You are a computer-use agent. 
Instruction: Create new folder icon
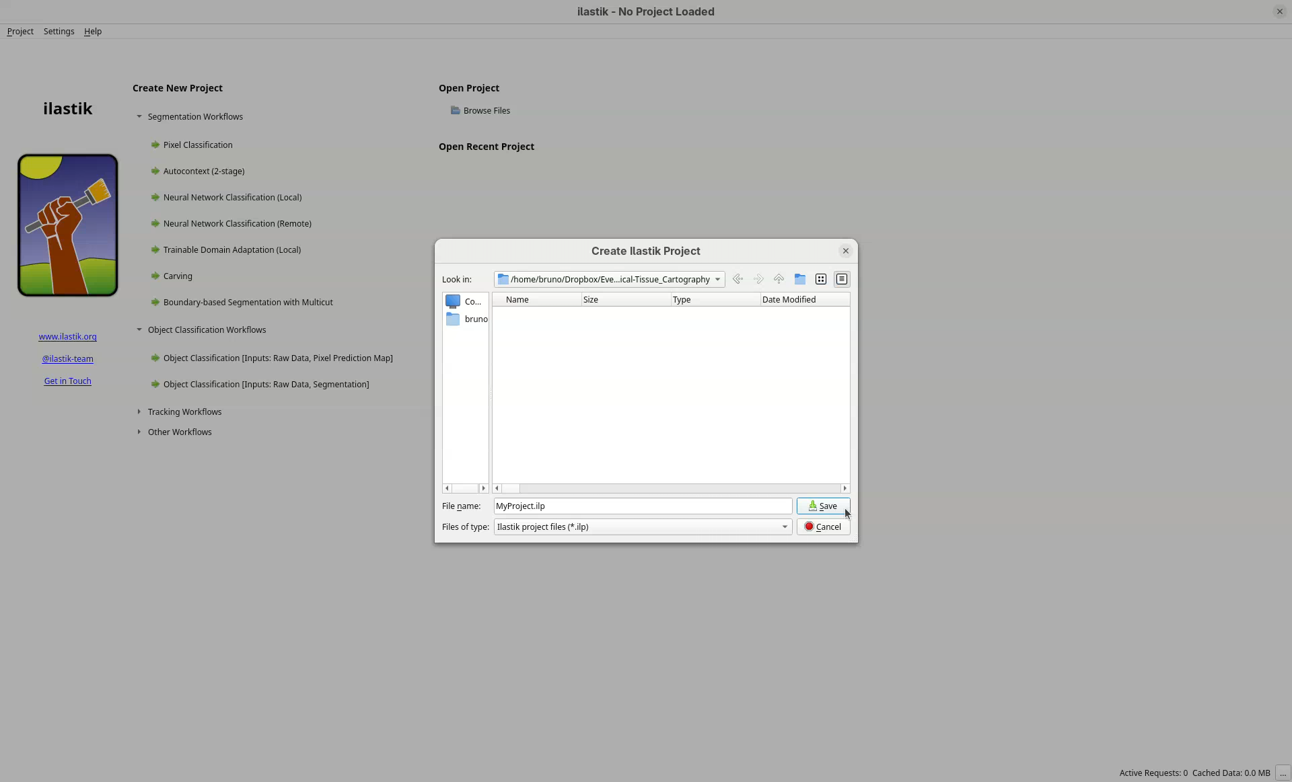(799, 279)
